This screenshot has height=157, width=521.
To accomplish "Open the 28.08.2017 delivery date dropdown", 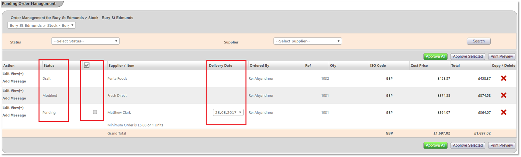I will coord(228,112).
